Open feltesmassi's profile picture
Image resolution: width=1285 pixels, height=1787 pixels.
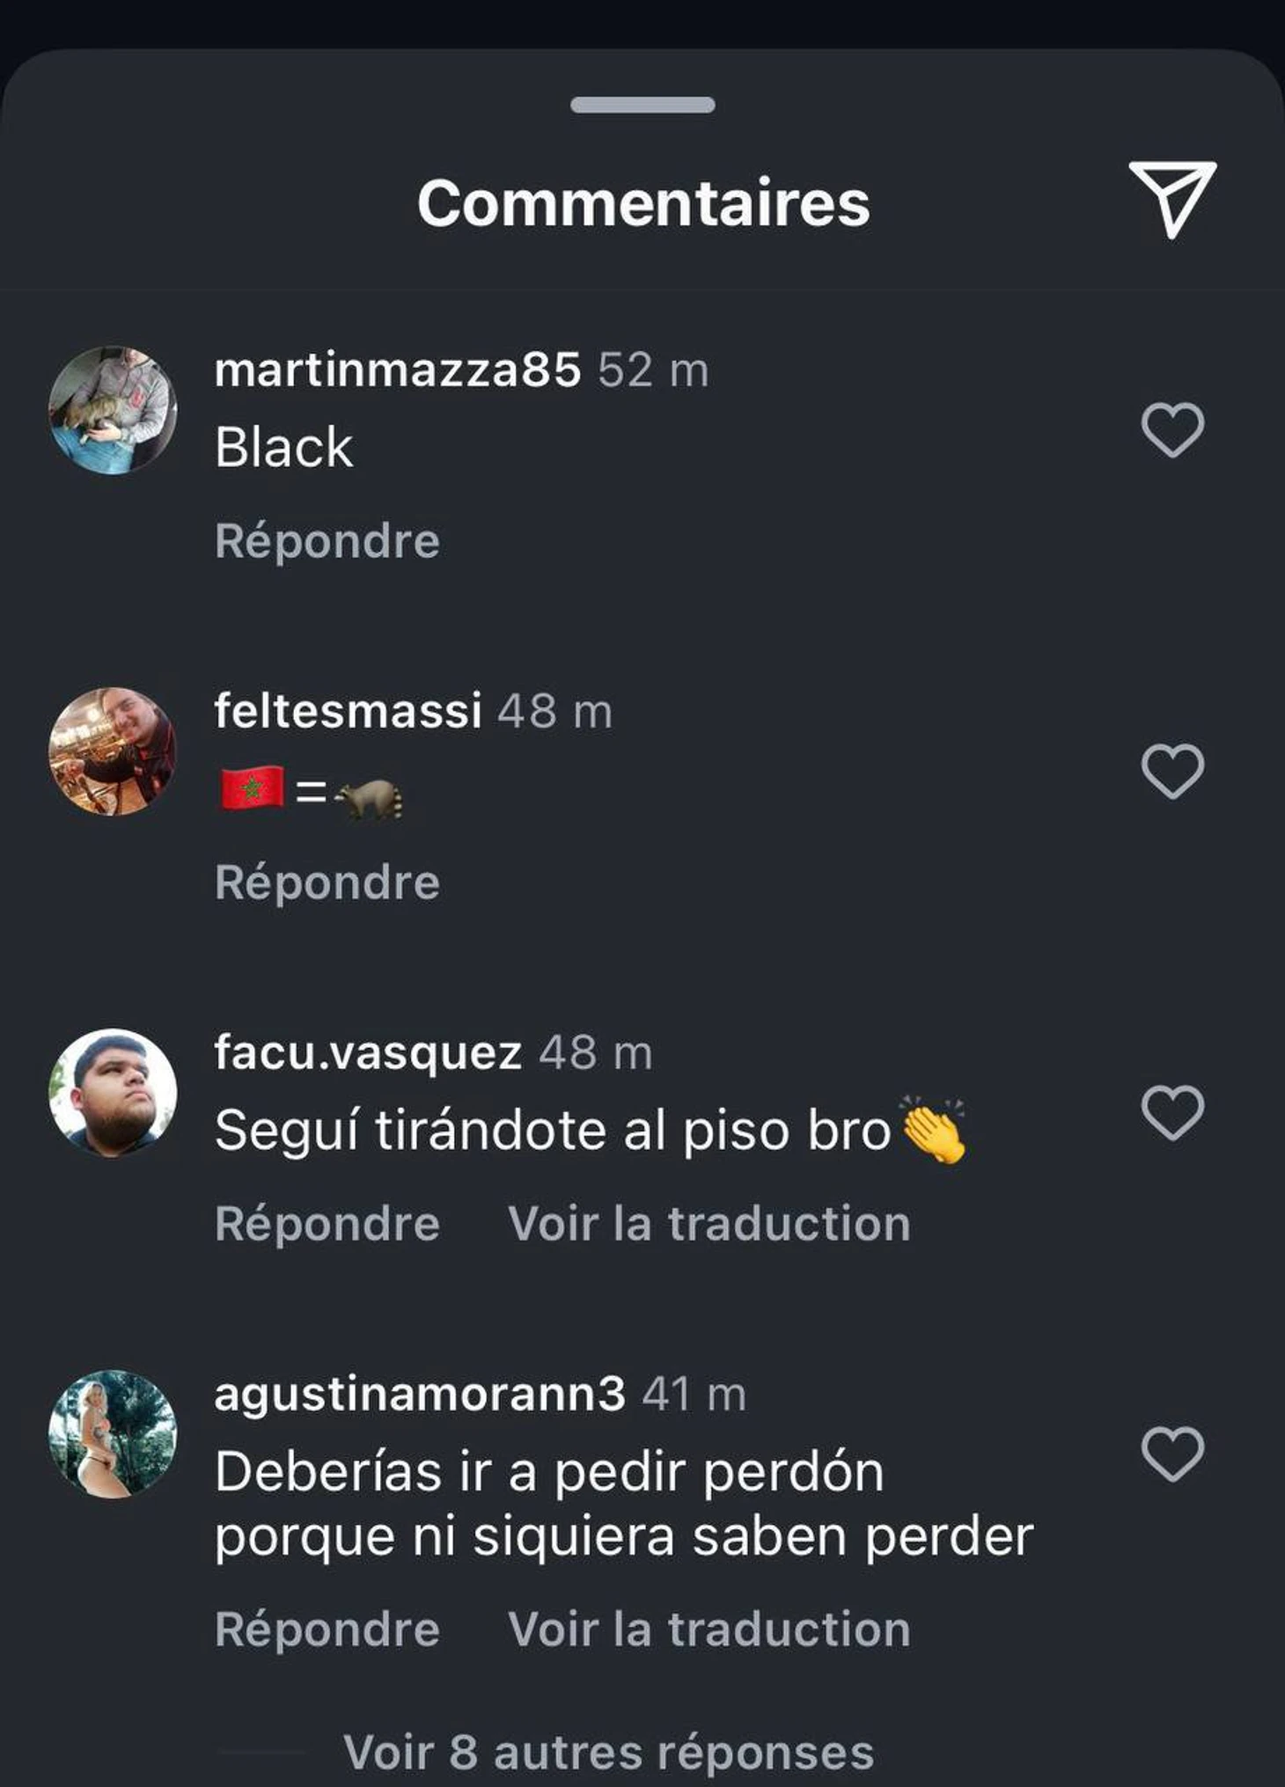113,751
